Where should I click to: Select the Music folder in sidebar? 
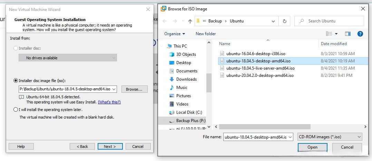click(x=182, y=88)
